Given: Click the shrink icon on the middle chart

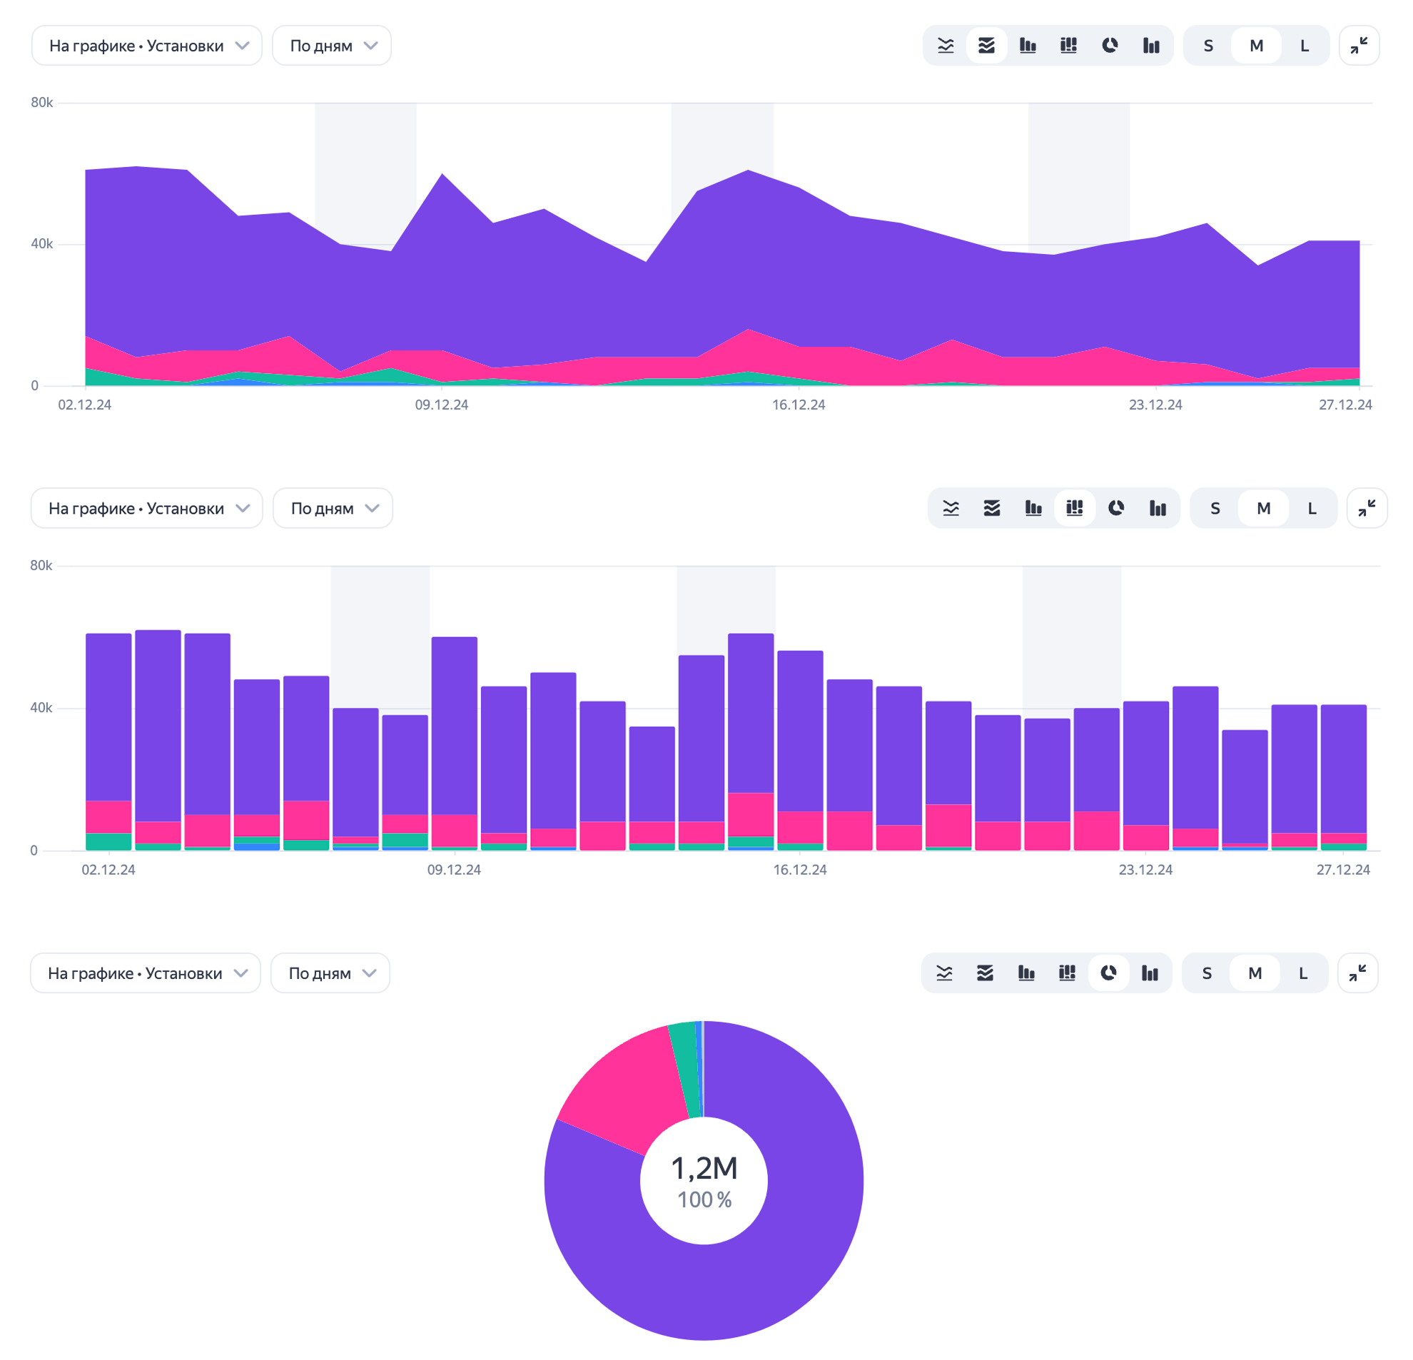Looking at the screenshot, I should pos(1367,508).
